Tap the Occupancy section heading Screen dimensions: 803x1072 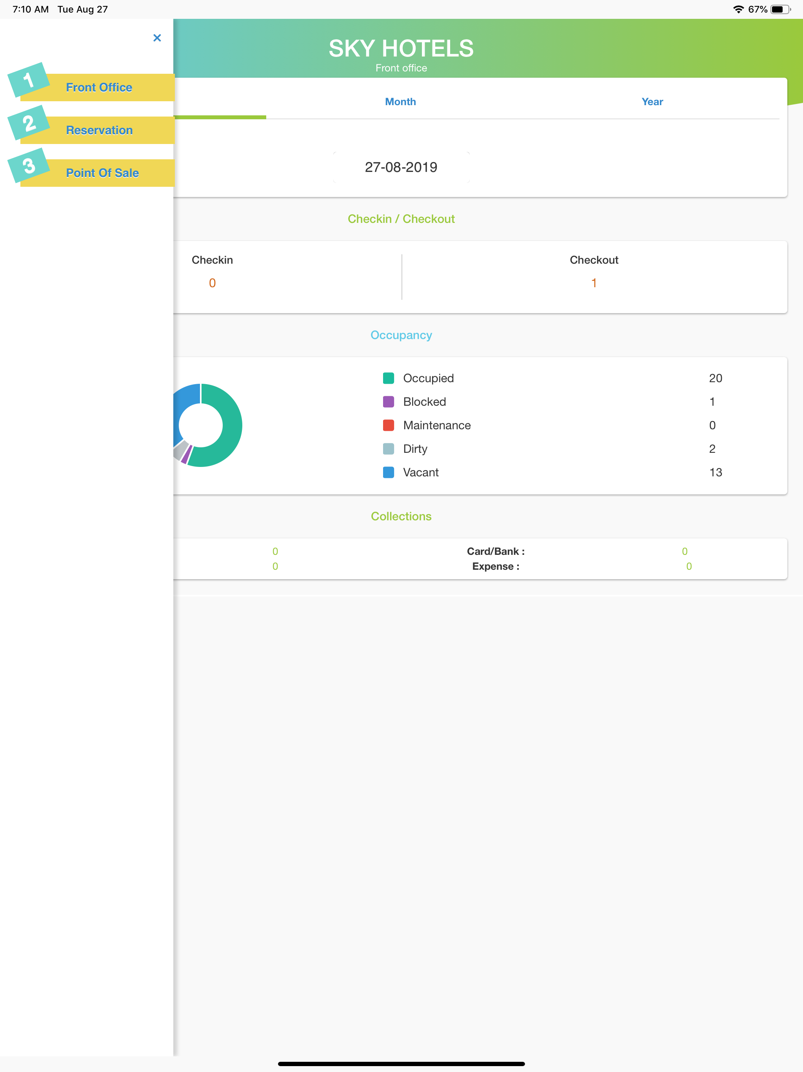coord(401,335)
